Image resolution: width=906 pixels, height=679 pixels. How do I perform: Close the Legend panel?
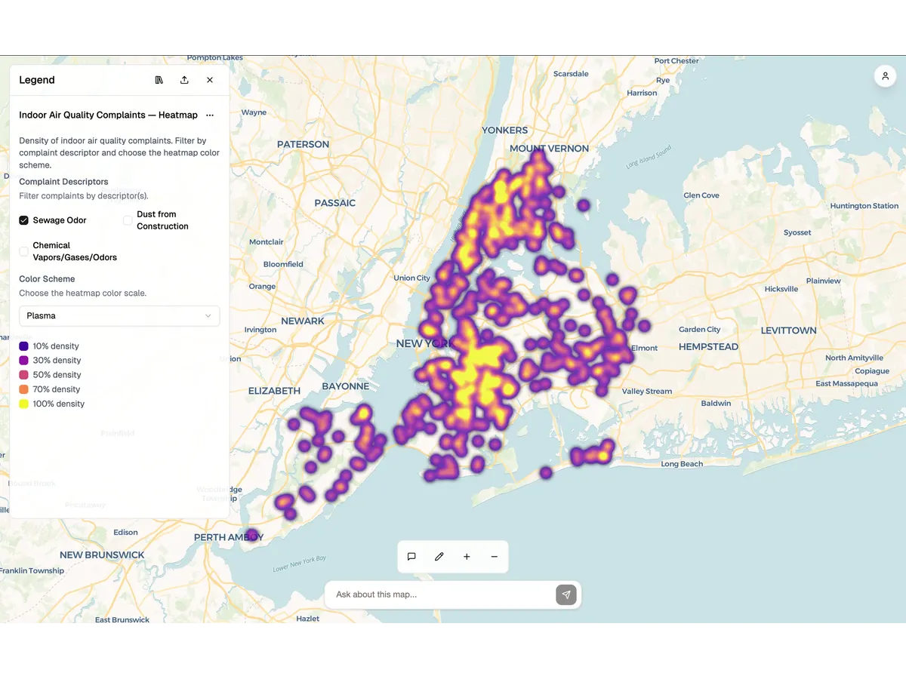(210, 80)
